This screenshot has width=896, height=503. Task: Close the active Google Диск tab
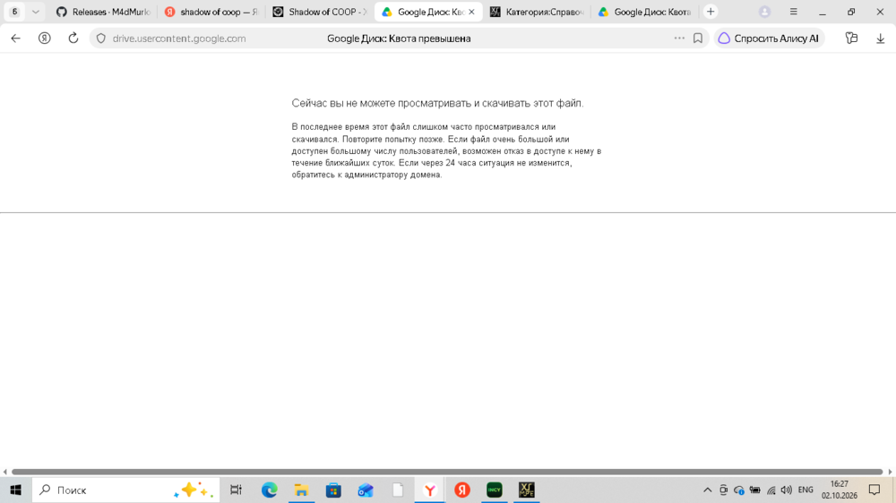point(471,12)
